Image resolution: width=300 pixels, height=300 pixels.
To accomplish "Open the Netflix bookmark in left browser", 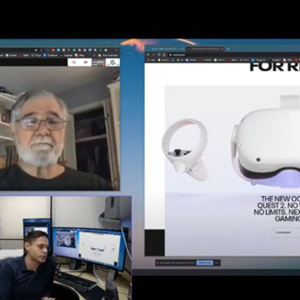I will [24, 55].
